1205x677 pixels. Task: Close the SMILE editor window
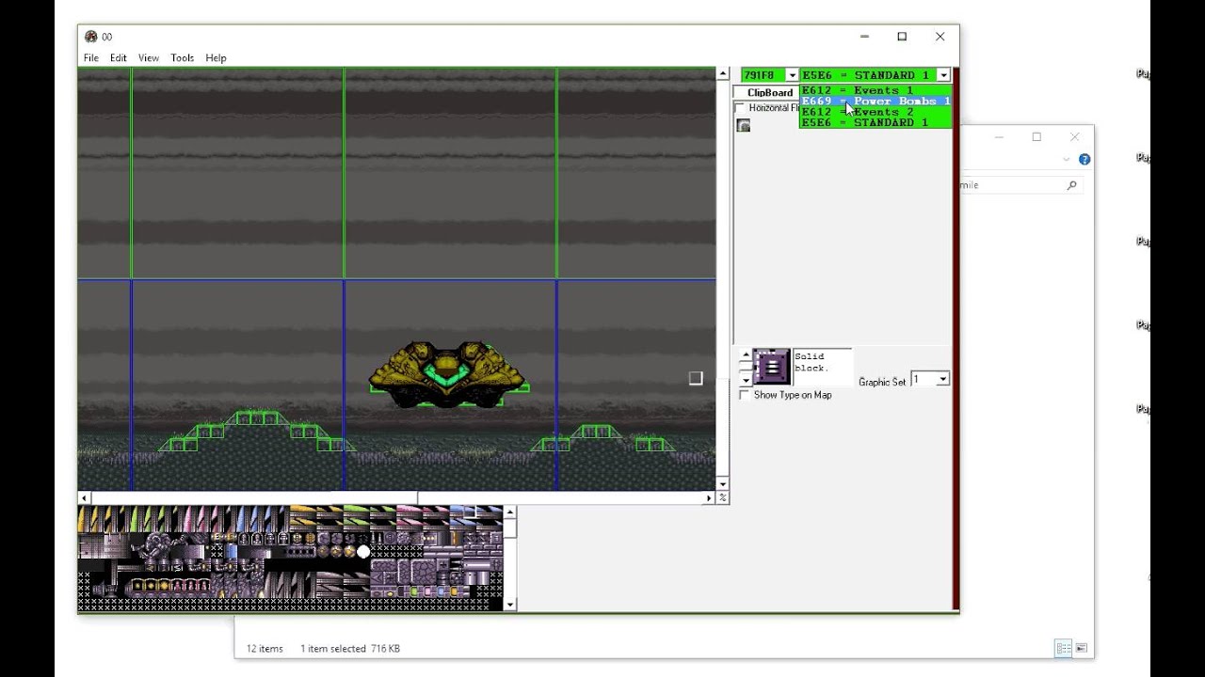point(940,37)
